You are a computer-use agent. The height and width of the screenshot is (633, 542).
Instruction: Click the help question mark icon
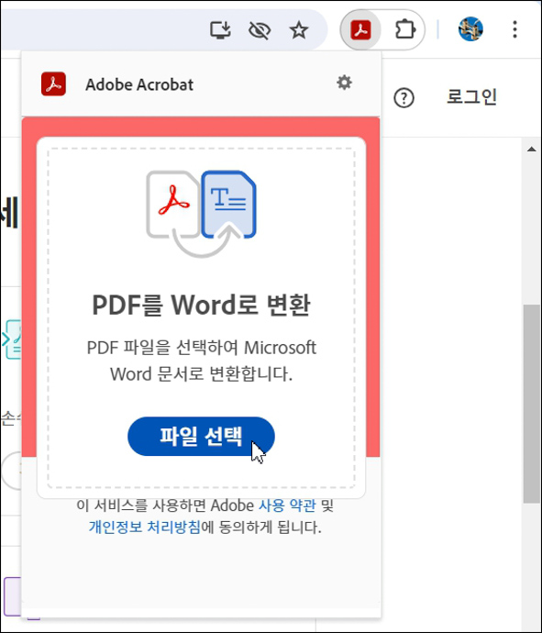404,97
